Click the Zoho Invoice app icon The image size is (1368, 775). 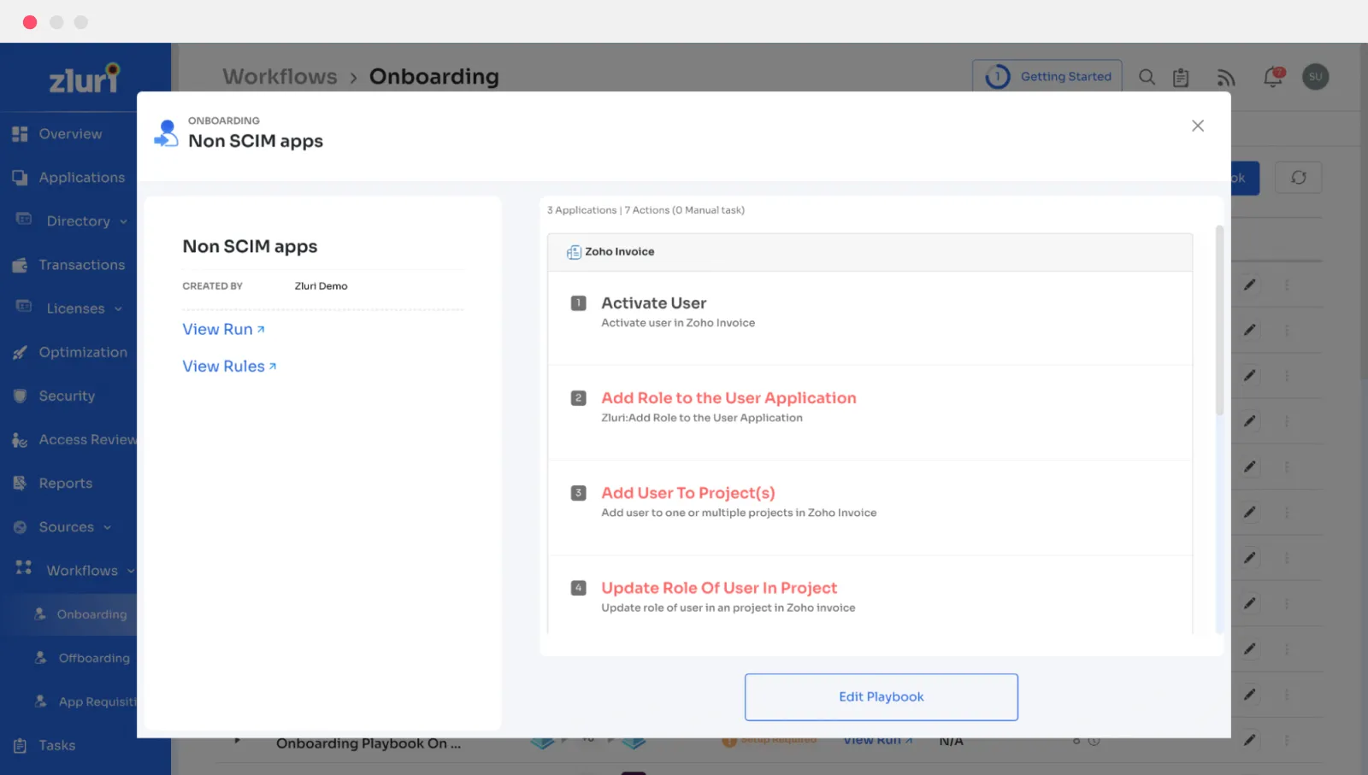point(574,252)
